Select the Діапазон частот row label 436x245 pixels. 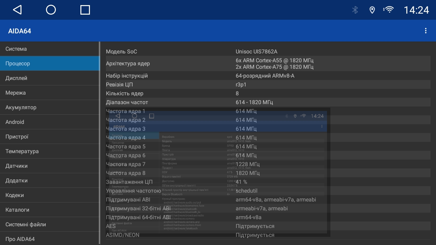click(127, 102)
